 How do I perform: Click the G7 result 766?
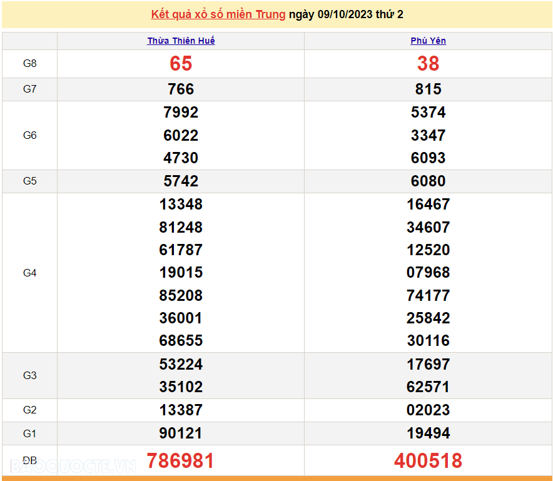[x=181, y=89]
